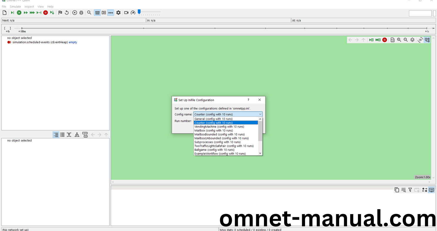Open the Inspect menu
The height and width of the screenshot is (231, 437).
click(x=29, y=6)
